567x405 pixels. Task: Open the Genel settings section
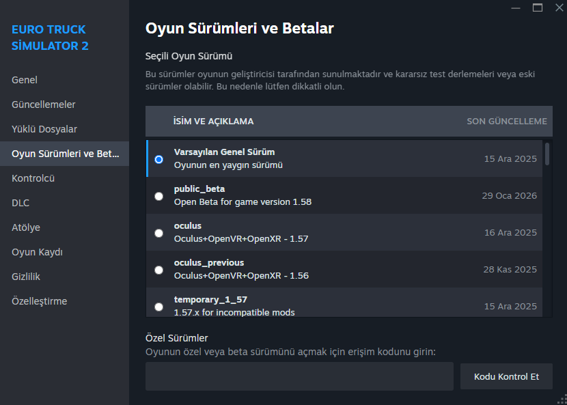point(64,80)
